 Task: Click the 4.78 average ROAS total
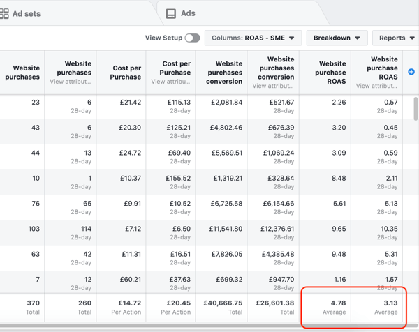coord(338,303)
